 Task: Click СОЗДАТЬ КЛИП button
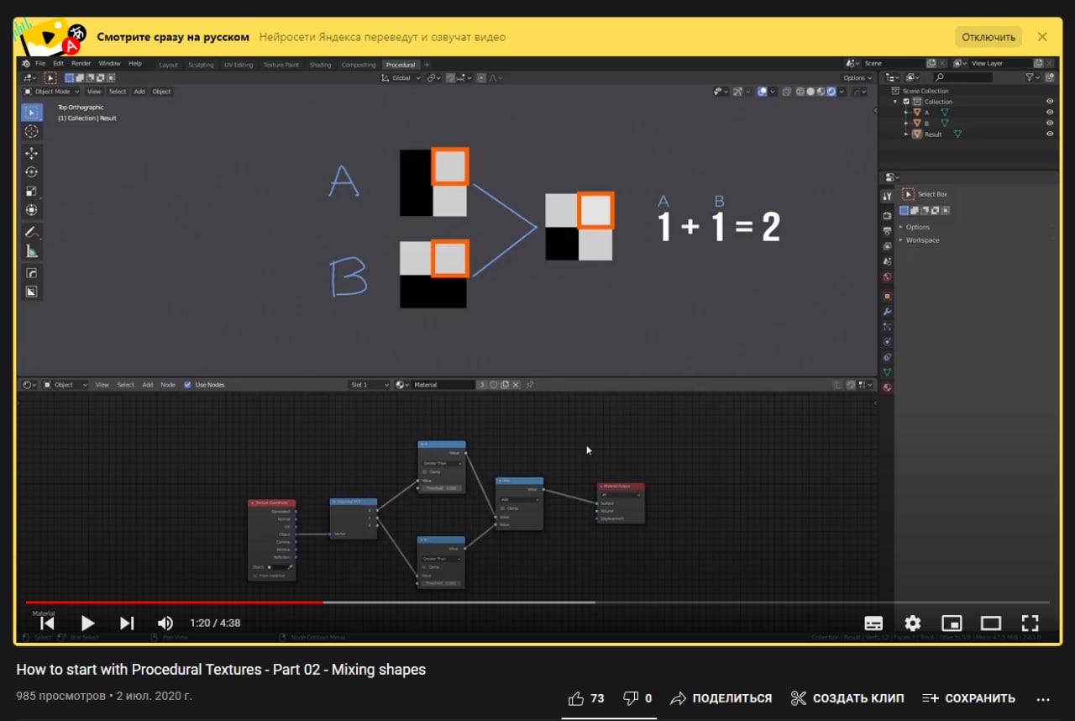(x=847, y=698)
